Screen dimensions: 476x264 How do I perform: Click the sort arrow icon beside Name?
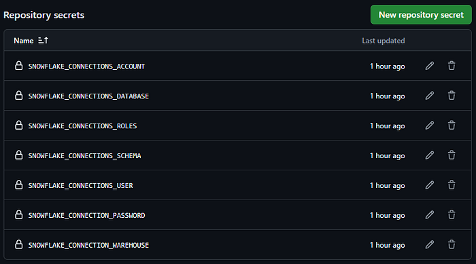point(43,41)
